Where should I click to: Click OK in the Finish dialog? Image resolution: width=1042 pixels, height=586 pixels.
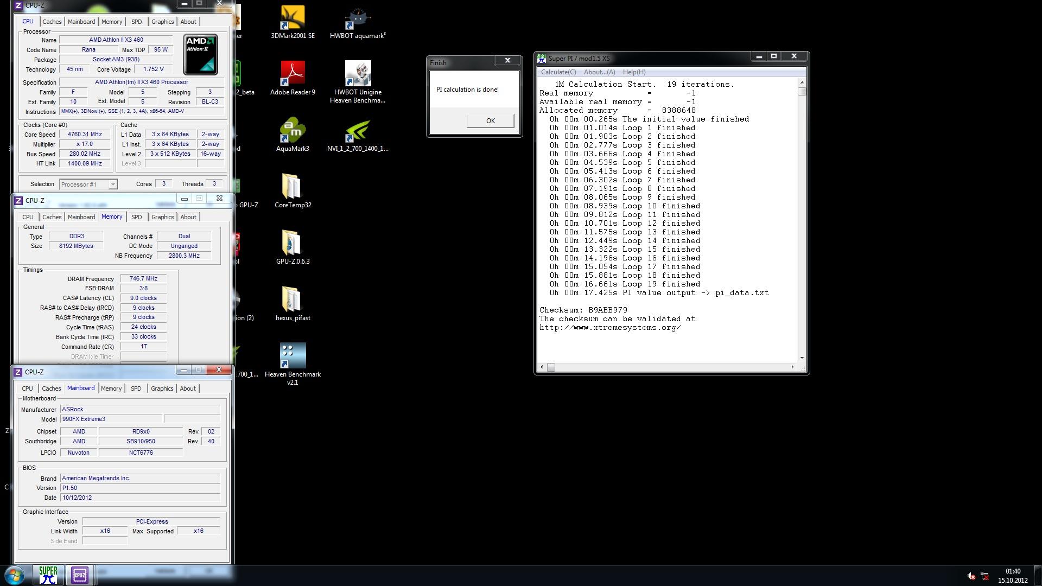490,121
